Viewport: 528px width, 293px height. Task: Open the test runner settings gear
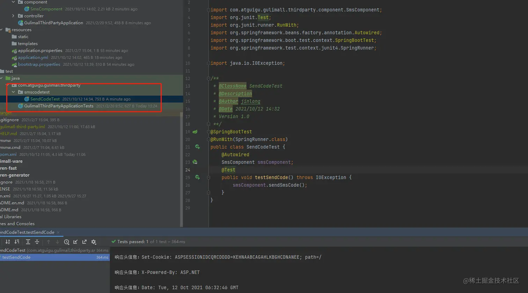click(x=94, y=242)
